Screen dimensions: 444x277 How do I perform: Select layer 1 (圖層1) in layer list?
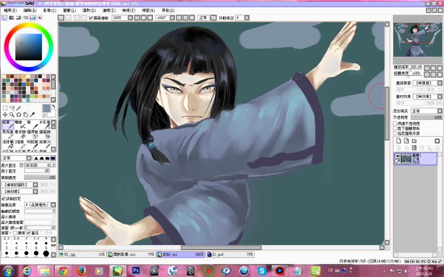pyautogui.click(x=415, y=158)
